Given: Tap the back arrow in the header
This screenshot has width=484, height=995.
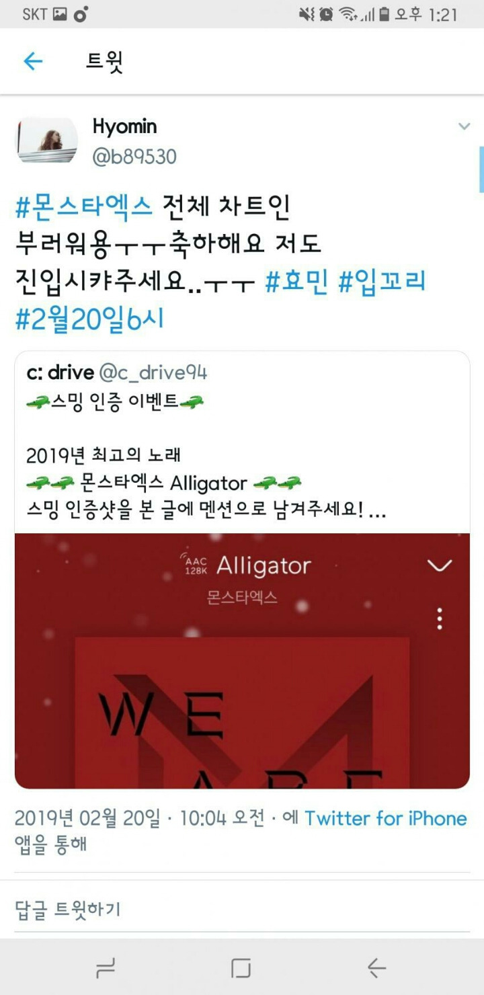Looking at the screenshot, I should pos(33,62).
